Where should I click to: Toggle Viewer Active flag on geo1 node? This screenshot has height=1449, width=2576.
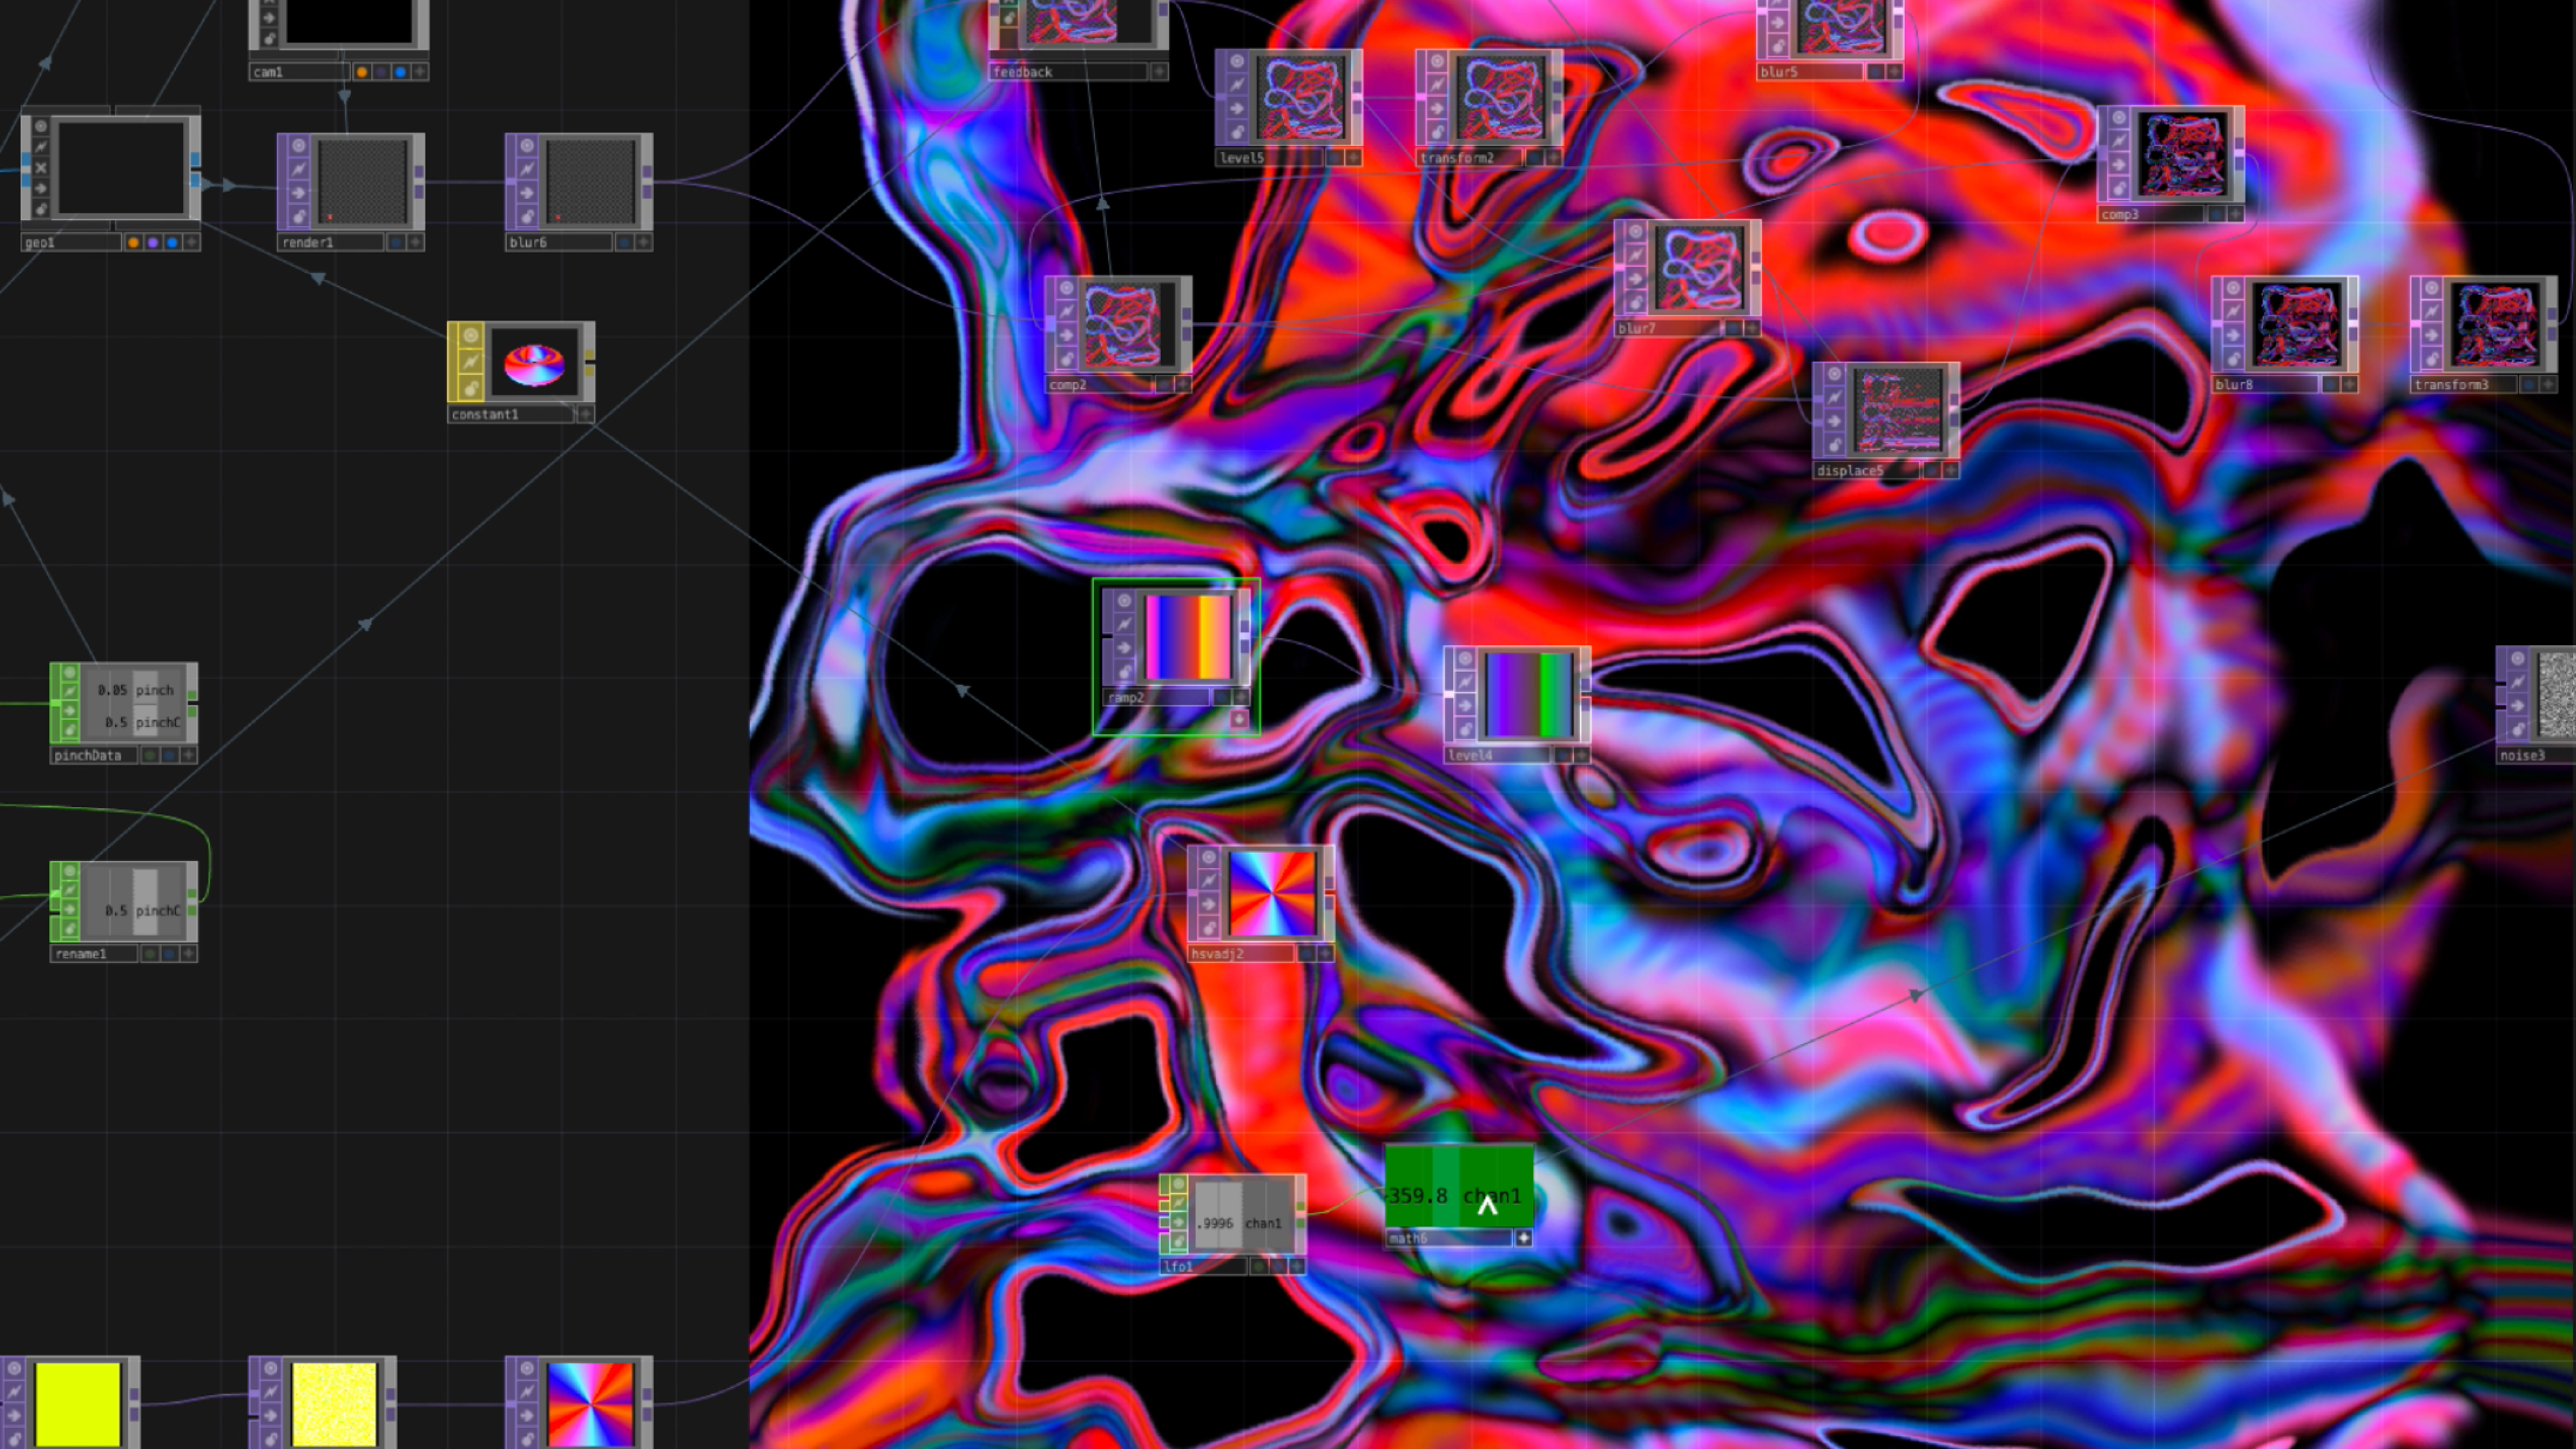point(41,126)
